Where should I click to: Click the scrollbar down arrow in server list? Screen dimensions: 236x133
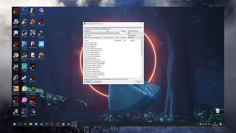[x=142, y=77]
